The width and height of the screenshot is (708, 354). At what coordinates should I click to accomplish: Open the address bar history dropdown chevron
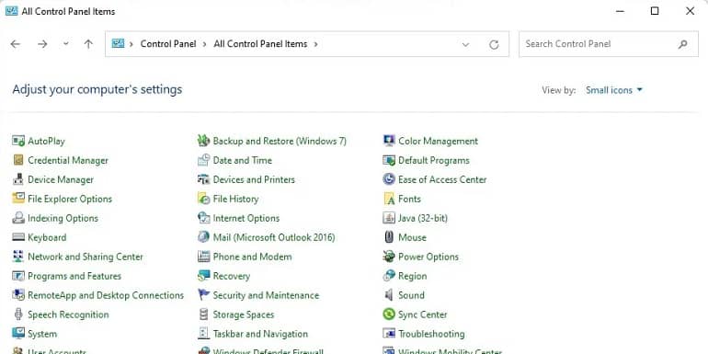(465, 44)
